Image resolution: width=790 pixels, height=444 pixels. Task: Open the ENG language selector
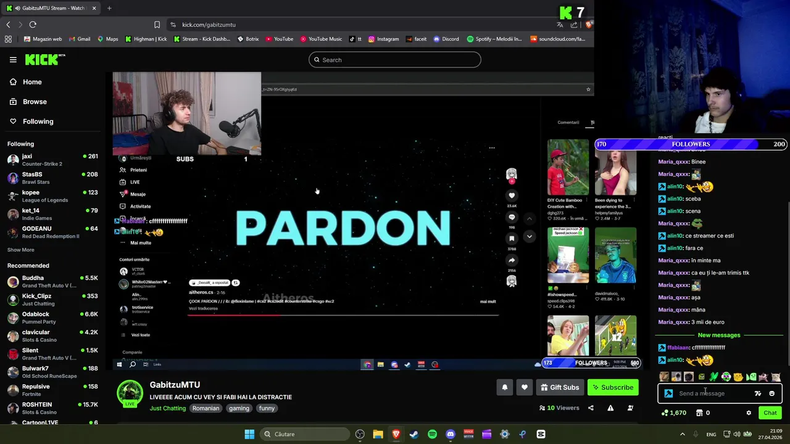pyautogui.click(x=711, y=434)
